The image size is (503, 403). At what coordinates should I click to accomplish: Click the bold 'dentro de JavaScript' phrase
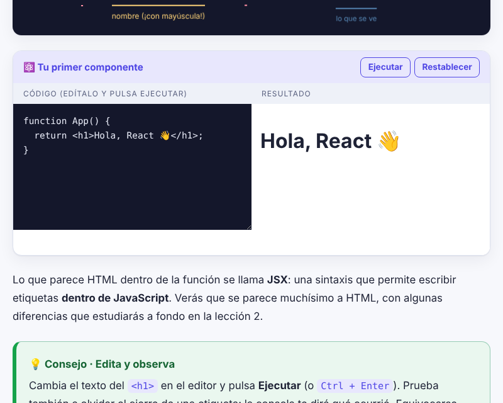click(x=115, y=298)
